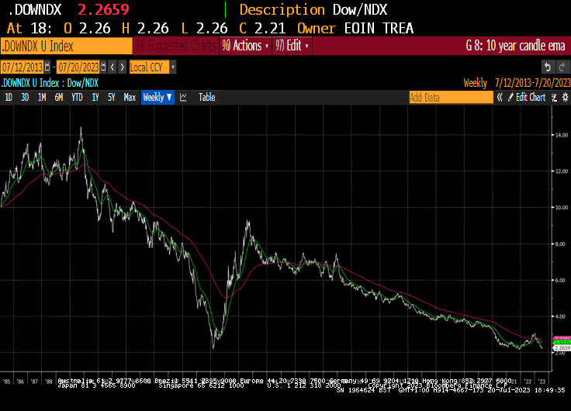Select the 1D range tab
The height and width of the screenshot is (411, 571).
click(9, 97)
